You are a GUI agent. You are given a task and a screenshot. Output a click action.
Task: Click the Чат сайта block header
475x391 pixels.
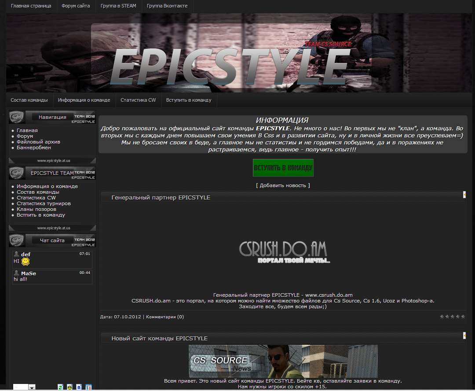52,240
